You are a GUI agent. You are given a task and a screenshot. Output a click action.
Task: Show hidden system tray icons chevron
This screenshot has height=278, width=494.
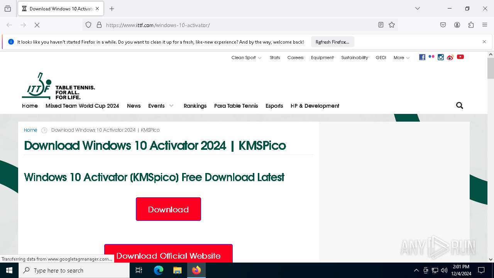click(x=416, y=270)
